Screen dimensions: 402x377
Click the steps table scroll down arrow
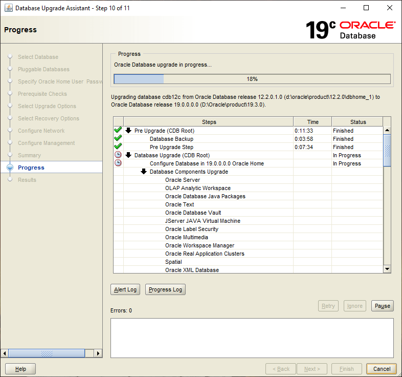(x=387, y=269)
